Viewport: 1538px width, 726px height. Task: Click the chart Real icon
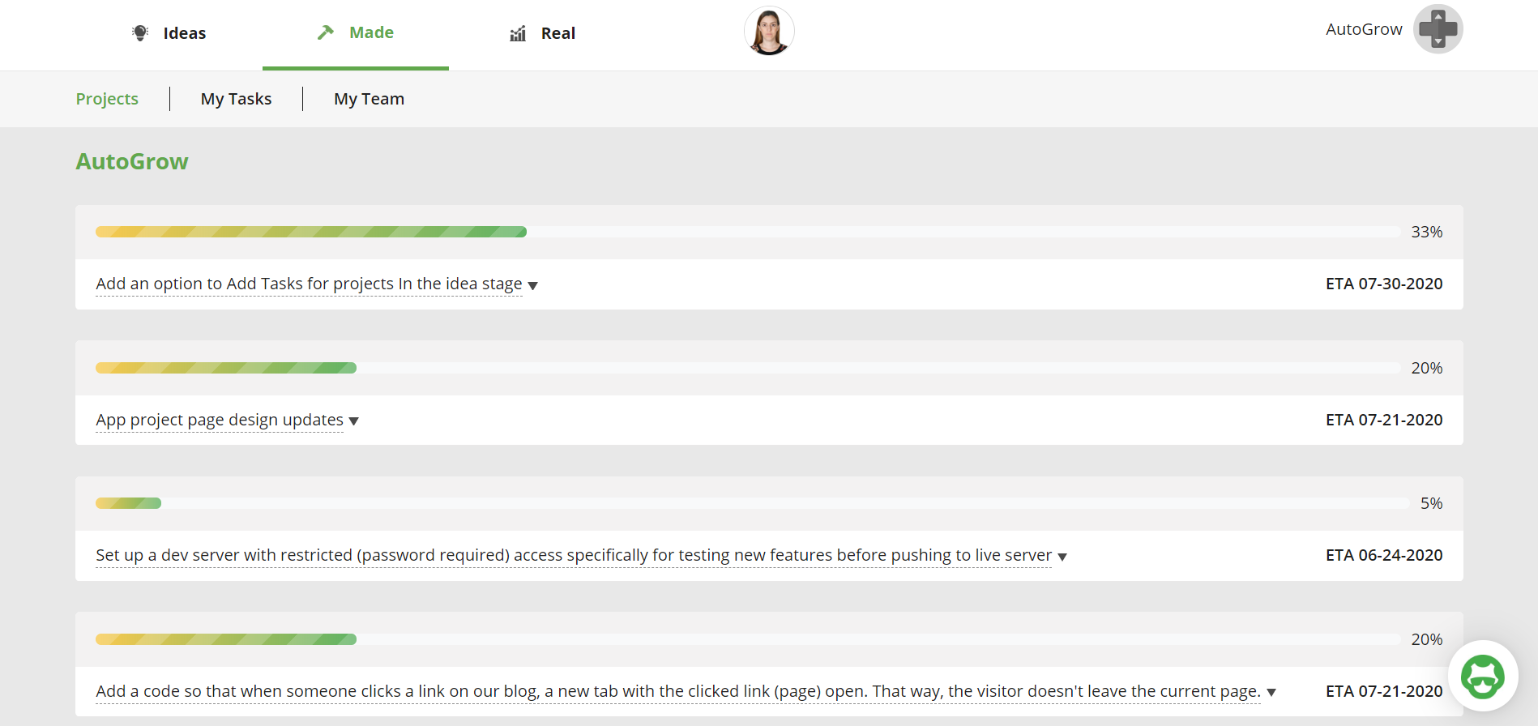point(518,33)
